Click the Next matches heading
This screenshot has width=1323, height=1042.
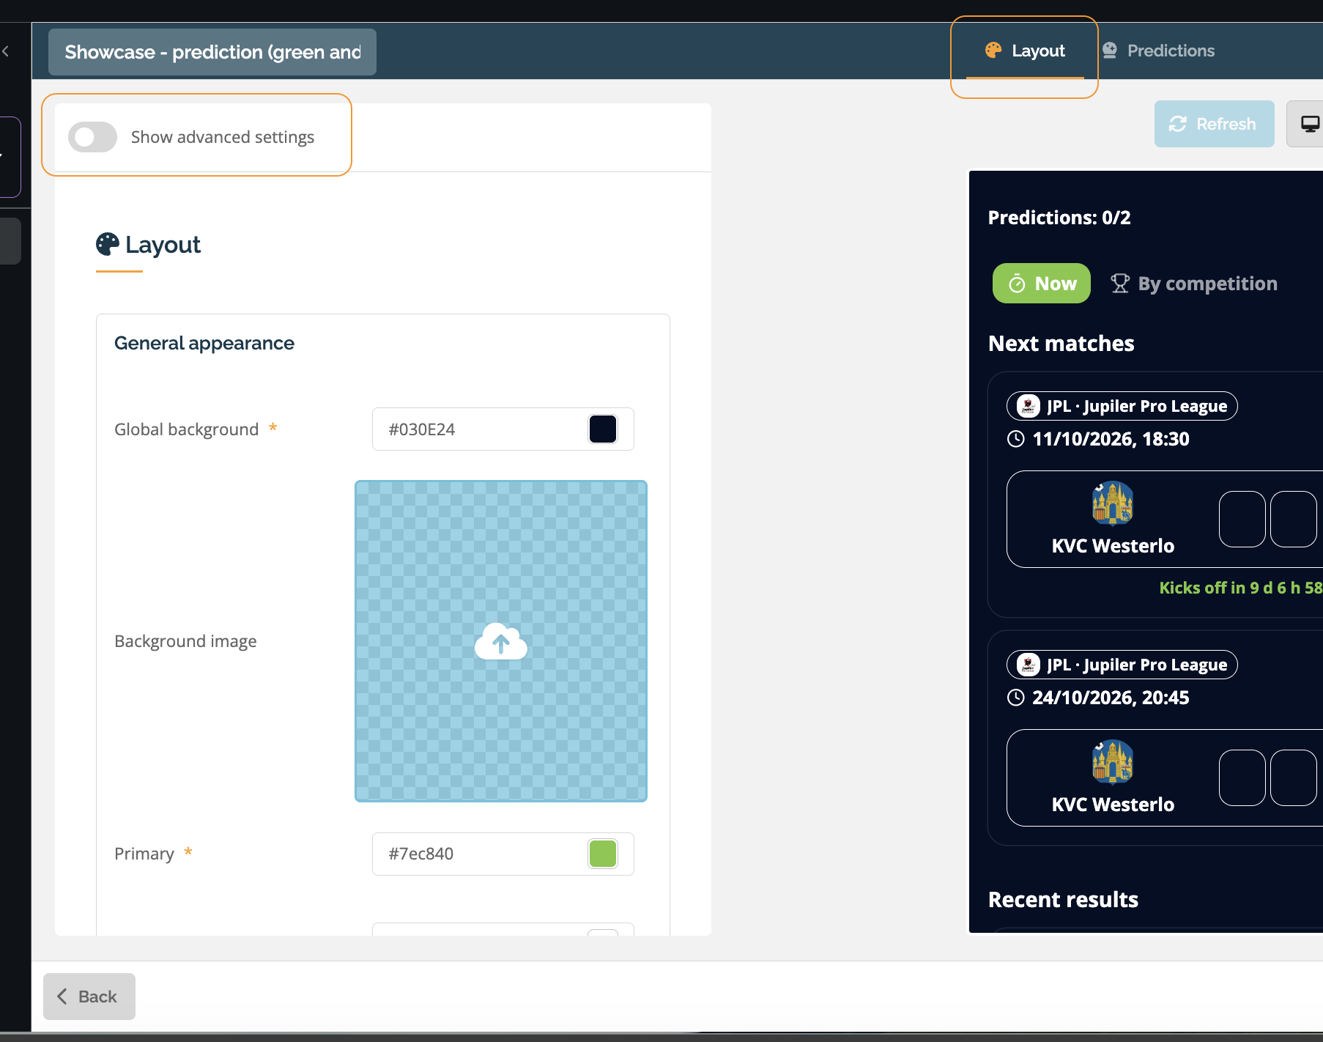pyautogui.click(x=1061, y=343)
